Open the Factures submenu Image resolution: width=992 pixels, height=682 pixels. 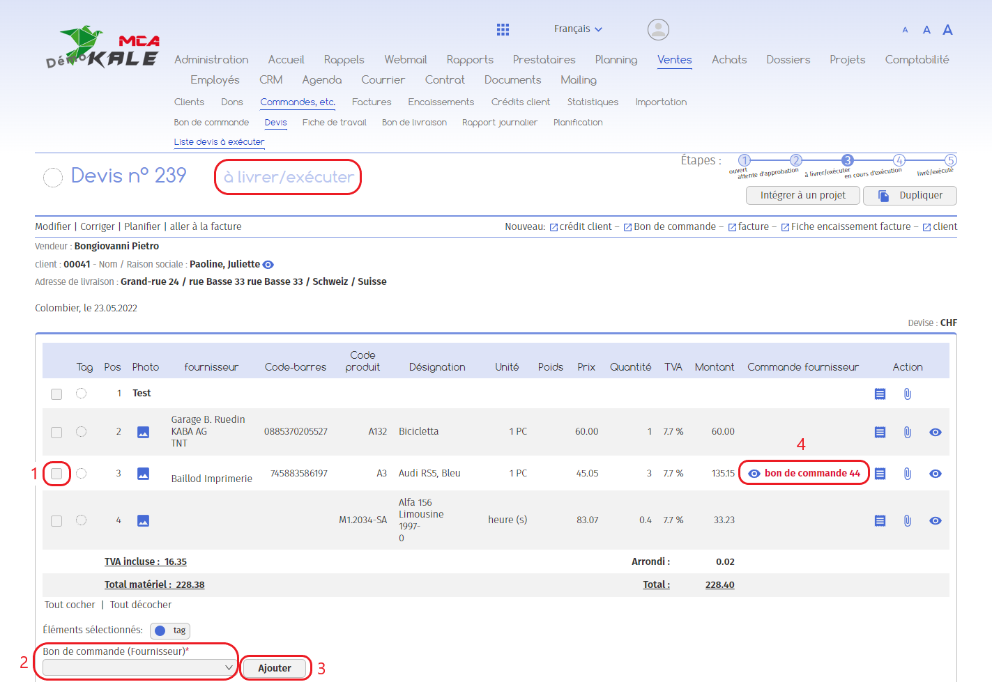pyautogui.click(x=372, y=102)
